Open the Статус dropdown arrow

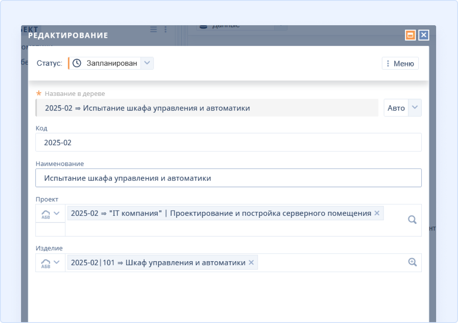tap(147, 63)
